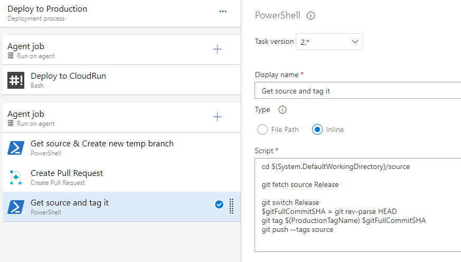Open PowerShell task info icon
Viewport: 461px width, 262px height.
coord(311,16)
